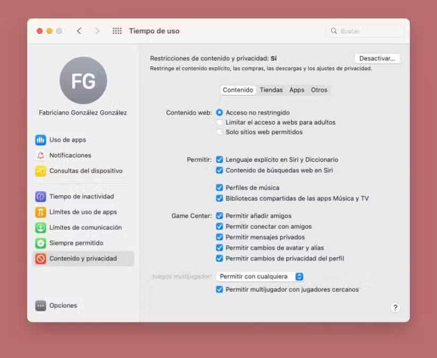Go back with the left chevron arrow
This screenshot has width=437, height=358.
pos(79,31)
